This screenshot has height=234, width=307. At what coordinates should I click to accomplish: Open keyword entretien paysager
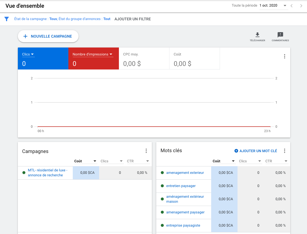[181, 186]
